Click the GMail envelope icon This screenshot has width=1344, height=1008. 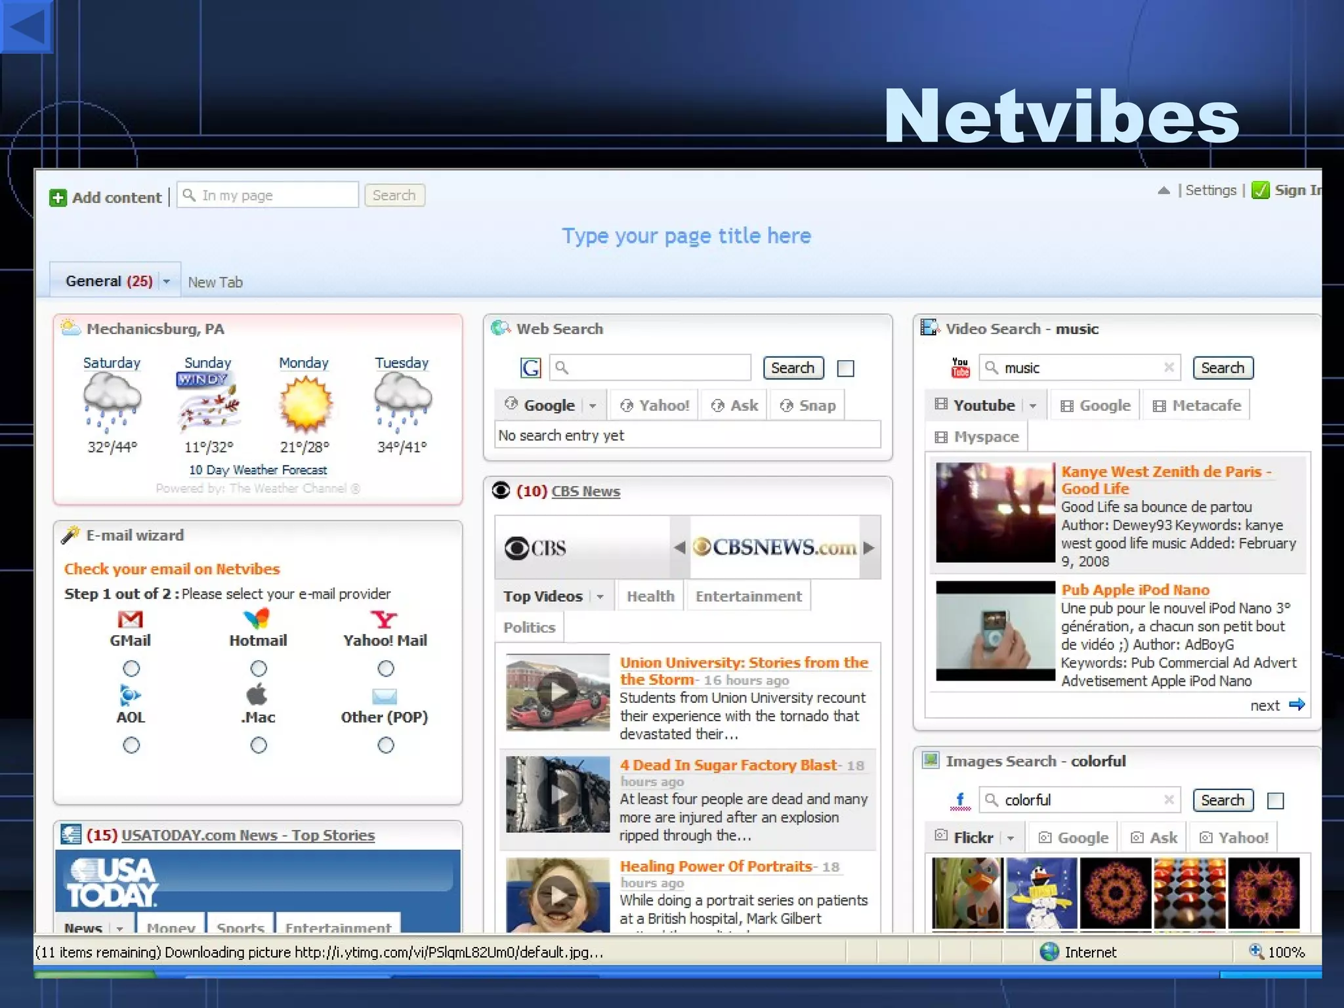[x=130, y=619]
